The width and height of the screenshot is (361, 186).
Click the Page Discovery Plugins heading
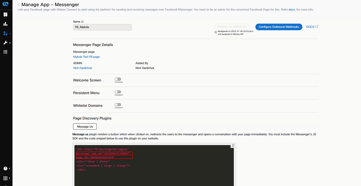92,118
